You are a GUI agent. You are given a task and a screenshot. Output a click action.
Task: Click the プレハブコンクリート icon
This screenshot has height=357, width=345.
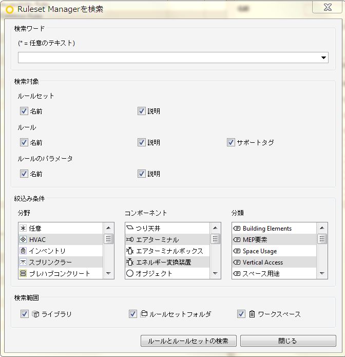(x=23, y=273)
